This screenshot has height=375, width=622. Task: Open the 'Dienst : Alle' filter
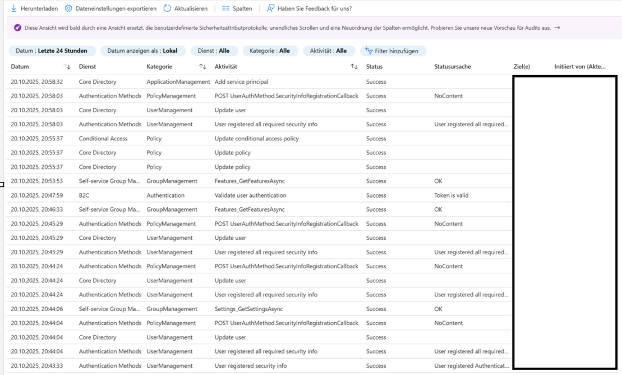tap(214, 51)
